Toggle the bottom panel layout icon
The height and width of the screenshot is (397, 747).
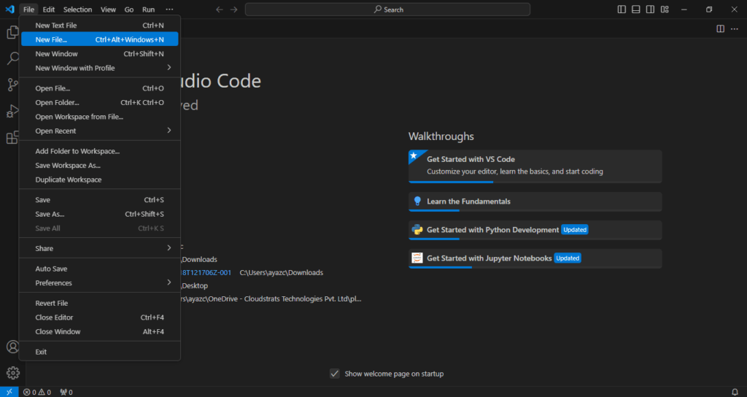click(636, 9)
